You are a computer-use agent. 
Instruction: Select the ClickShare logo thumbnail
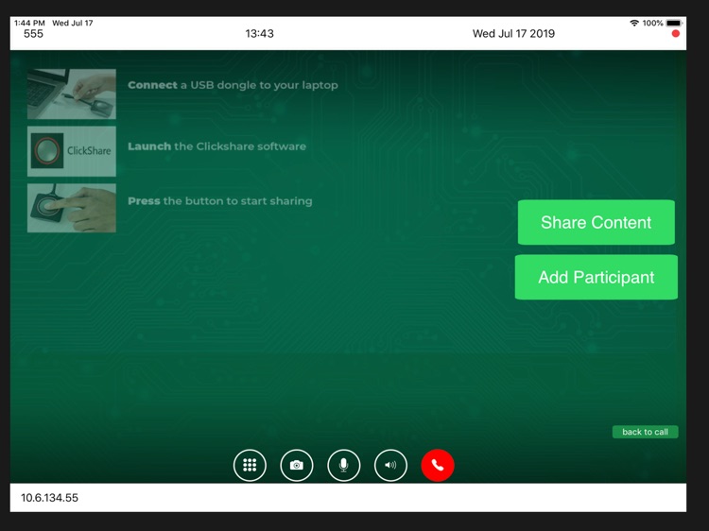coord(72,151)
